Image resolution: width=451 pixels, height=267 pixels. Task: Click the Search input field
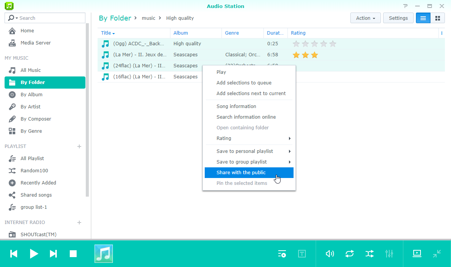(45, 18)
